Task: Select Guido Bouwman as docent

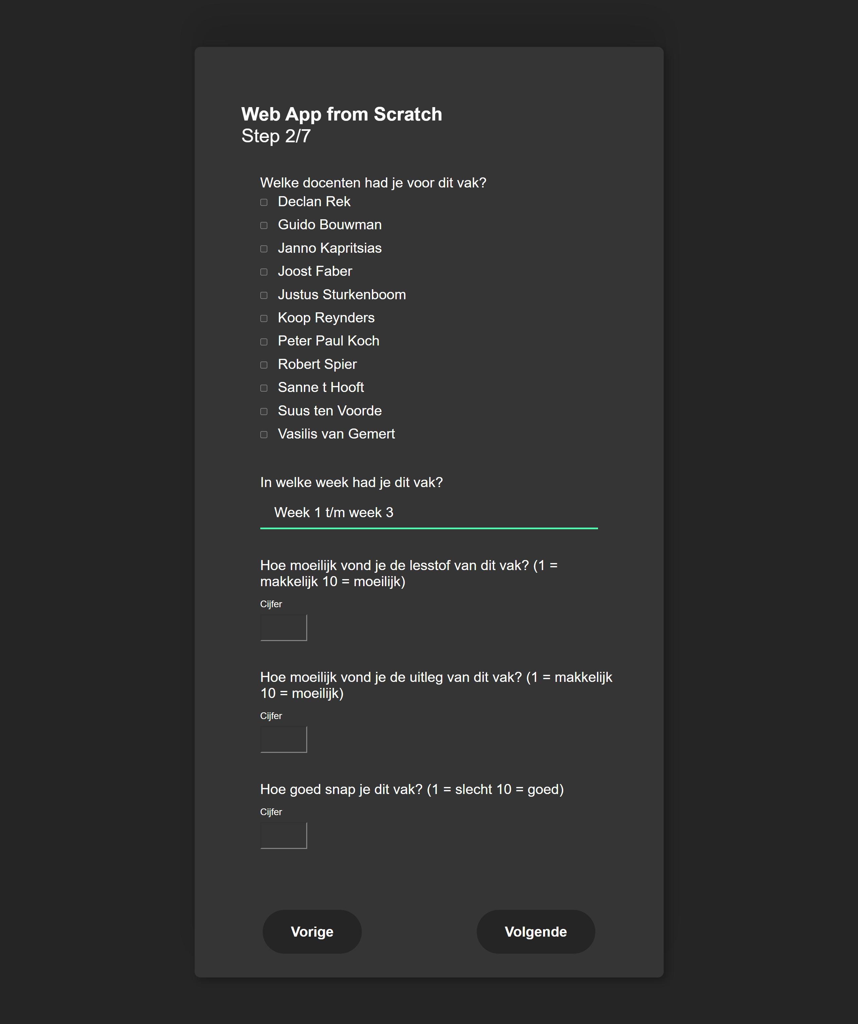Action: (264, 225)
